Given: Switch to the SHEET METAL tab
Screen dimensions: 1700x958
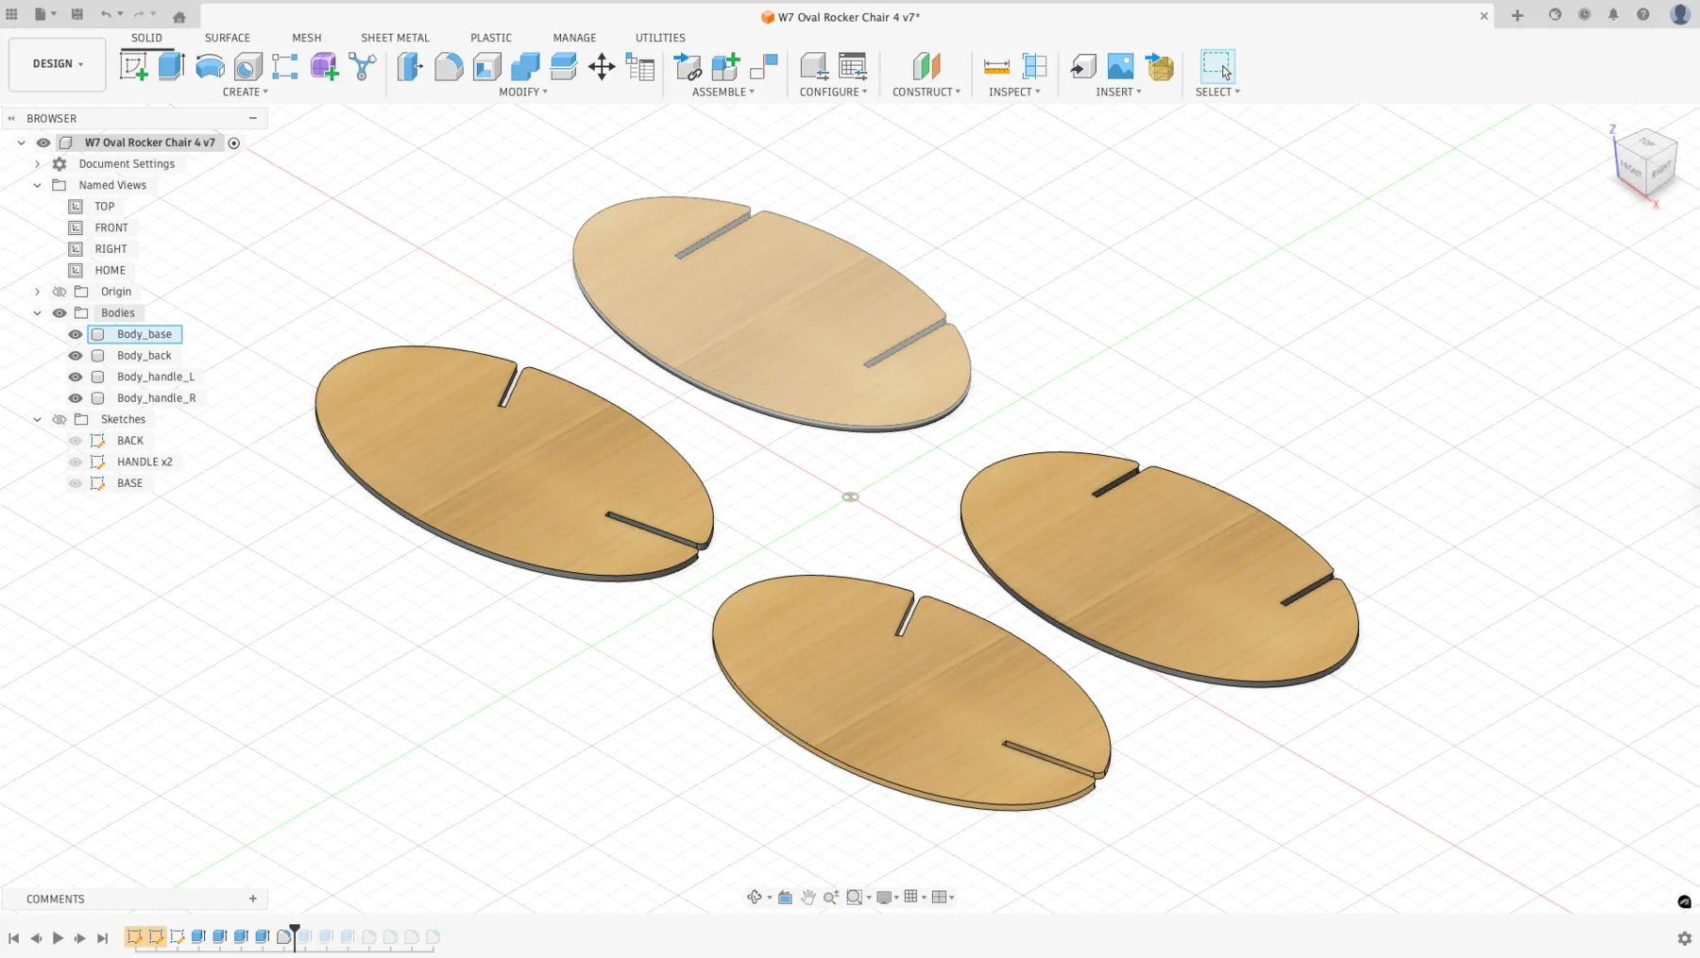Looking at the screenshot, I should (x=395, y=38).
